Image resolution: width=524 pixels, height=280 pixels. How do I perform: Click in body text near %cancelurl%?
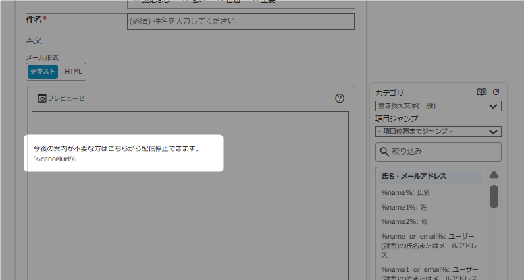(x=55, y=159)
